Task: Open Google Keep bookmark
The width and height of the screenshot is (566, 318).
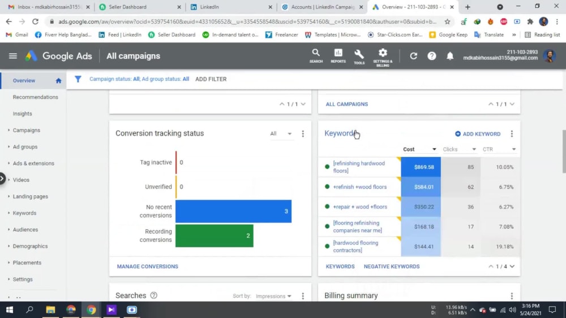Action: click(x=448, y=35)
